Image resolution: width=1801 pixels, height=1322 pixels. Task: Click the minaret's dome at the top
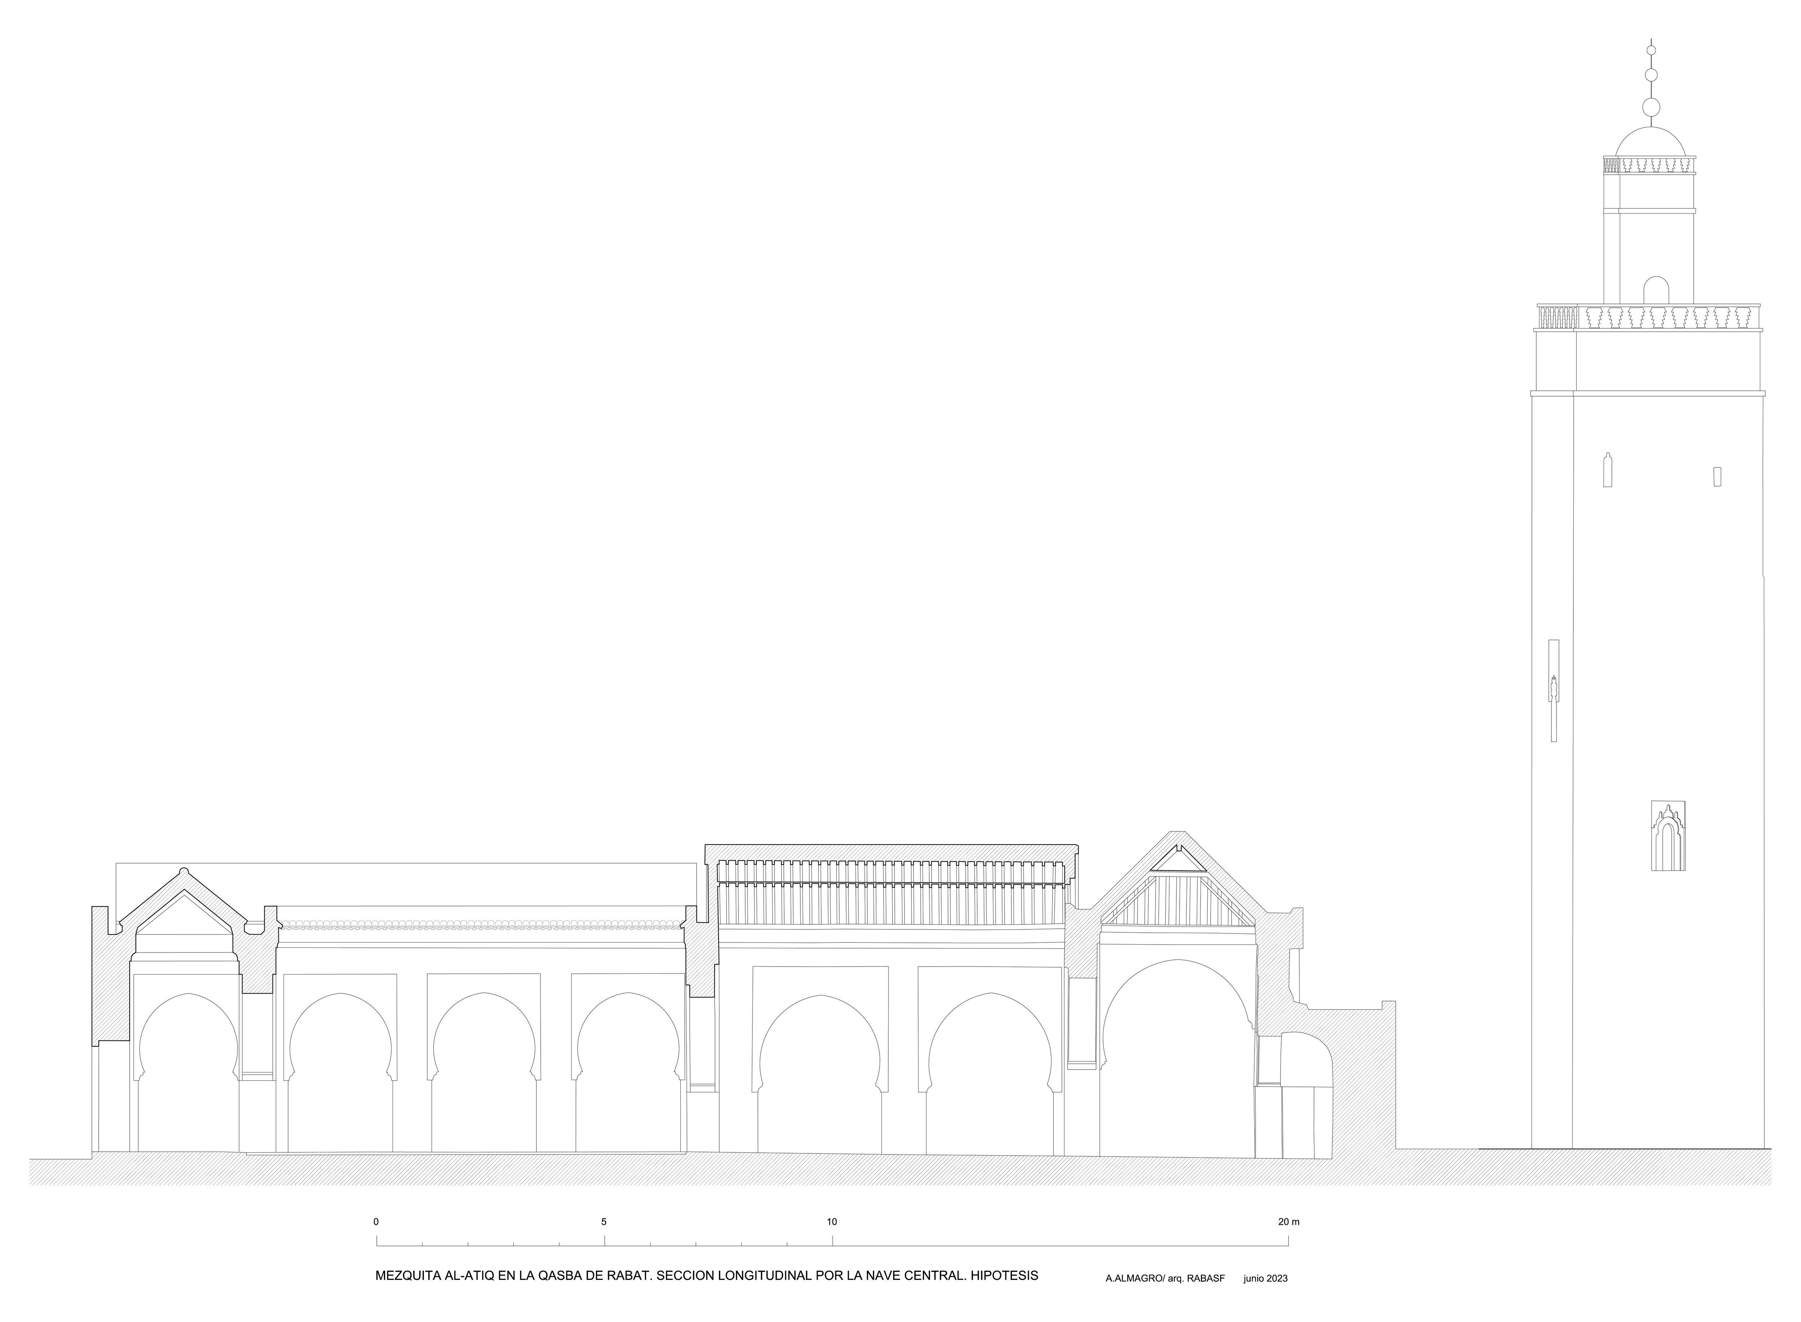[1650, 142]
